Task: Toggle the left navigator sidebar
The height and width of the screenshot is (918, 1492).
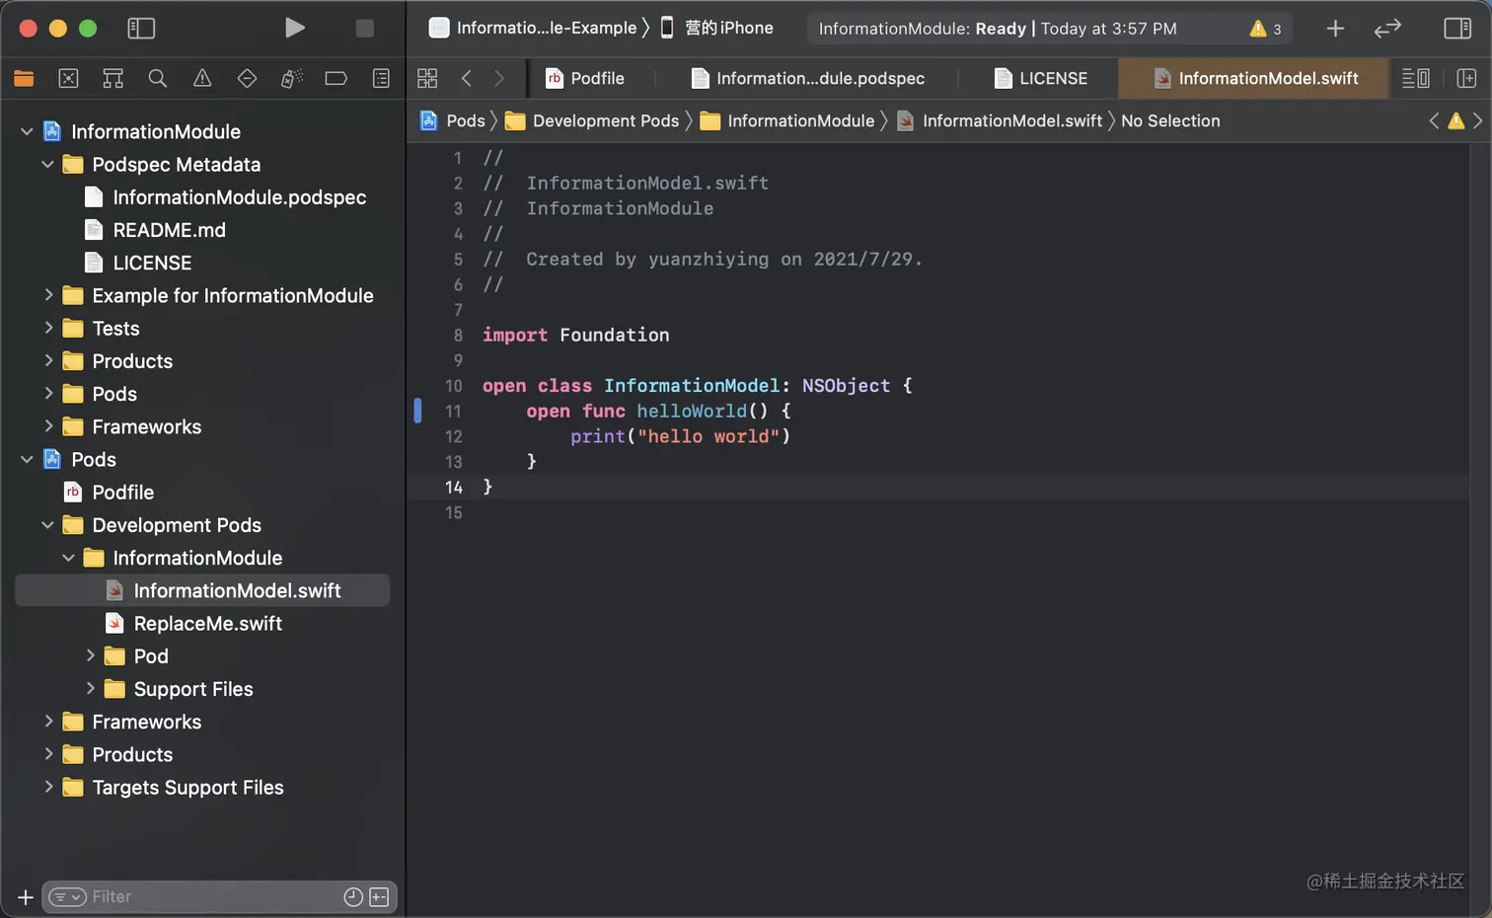Action: pos(141,28)
